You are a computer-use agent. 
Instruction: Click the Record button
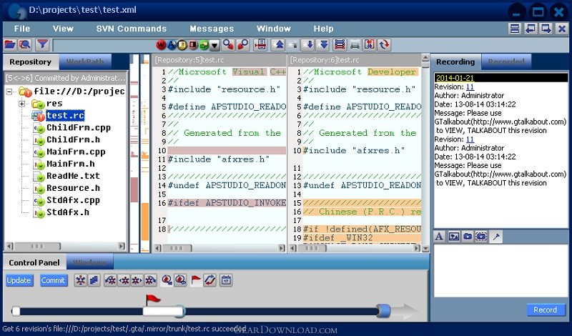[x=545, y=310]
